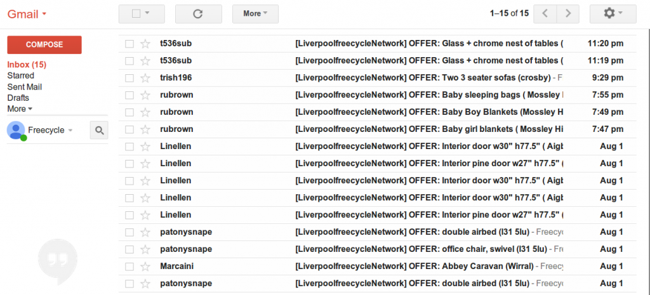Click the Freecycle account name in chat panel
The width and height of the screenshot is (650, 295).
point(46,131)
